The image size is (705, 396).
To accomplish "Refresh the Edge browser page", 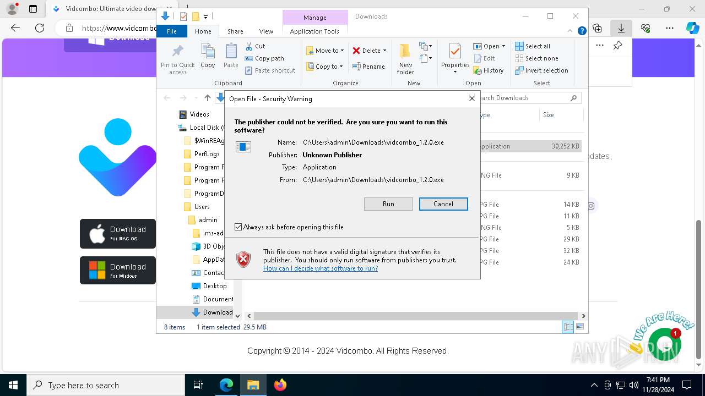I will [x=40, y=28].
